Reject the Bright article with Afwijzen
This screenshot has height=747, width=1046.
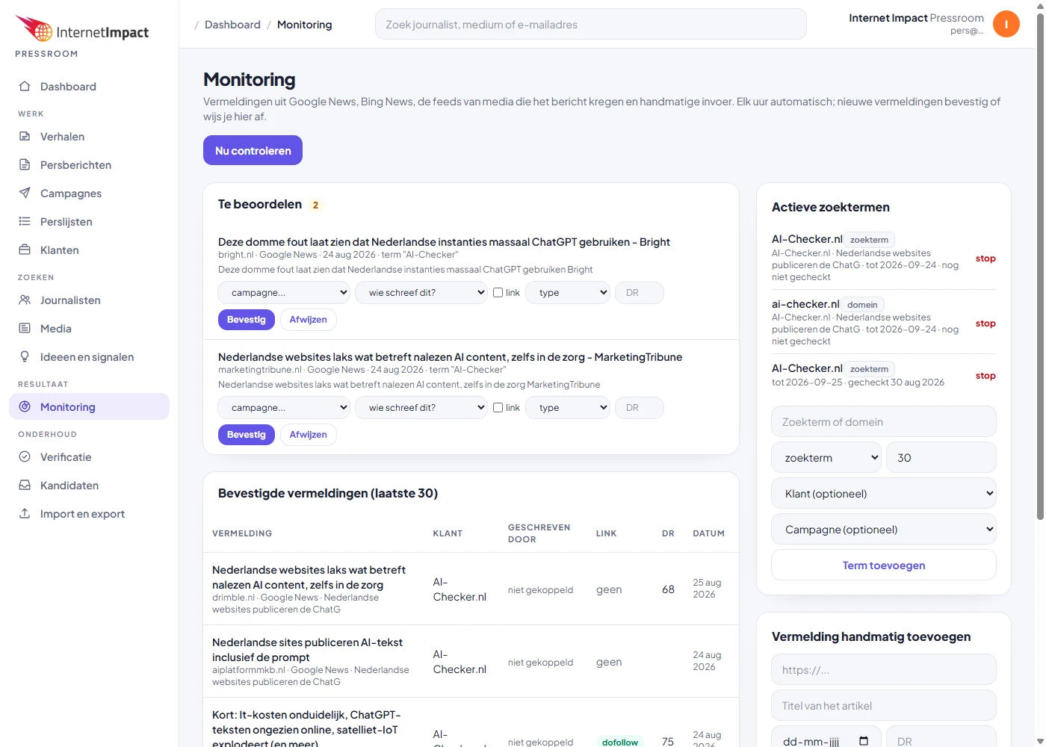(308, 320)
